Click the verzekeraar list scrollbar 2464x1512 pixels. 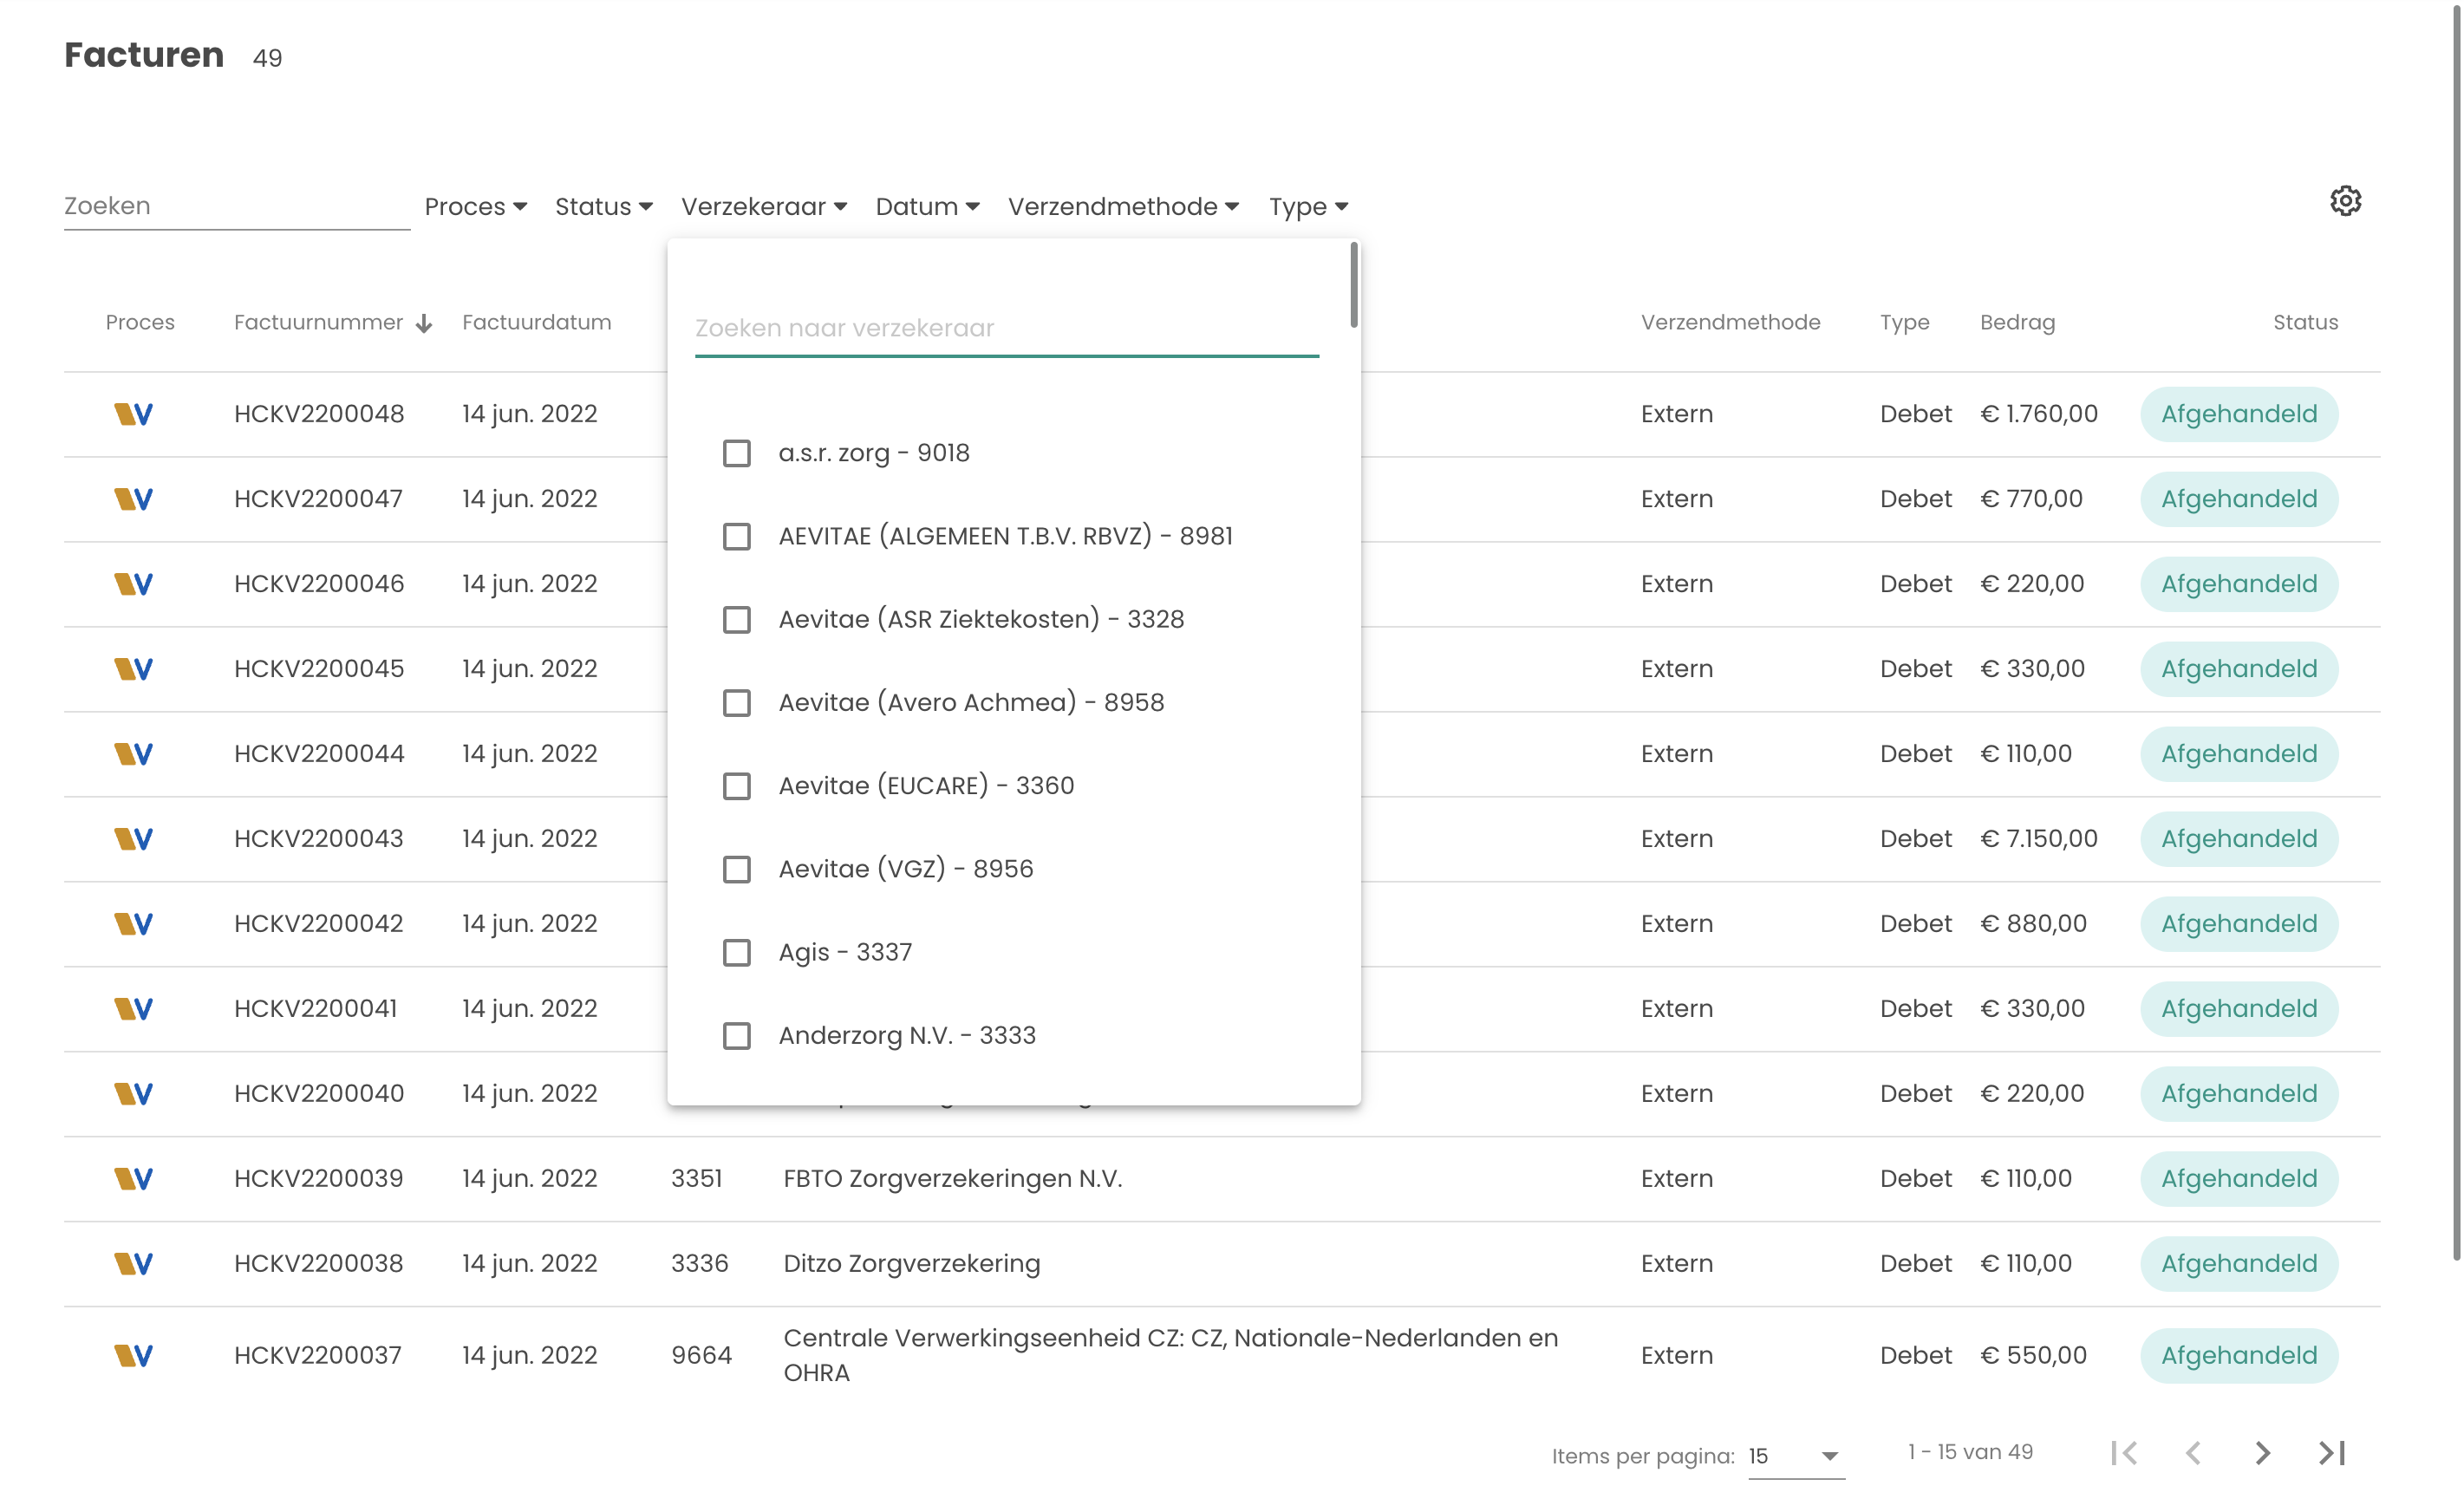1353,285
